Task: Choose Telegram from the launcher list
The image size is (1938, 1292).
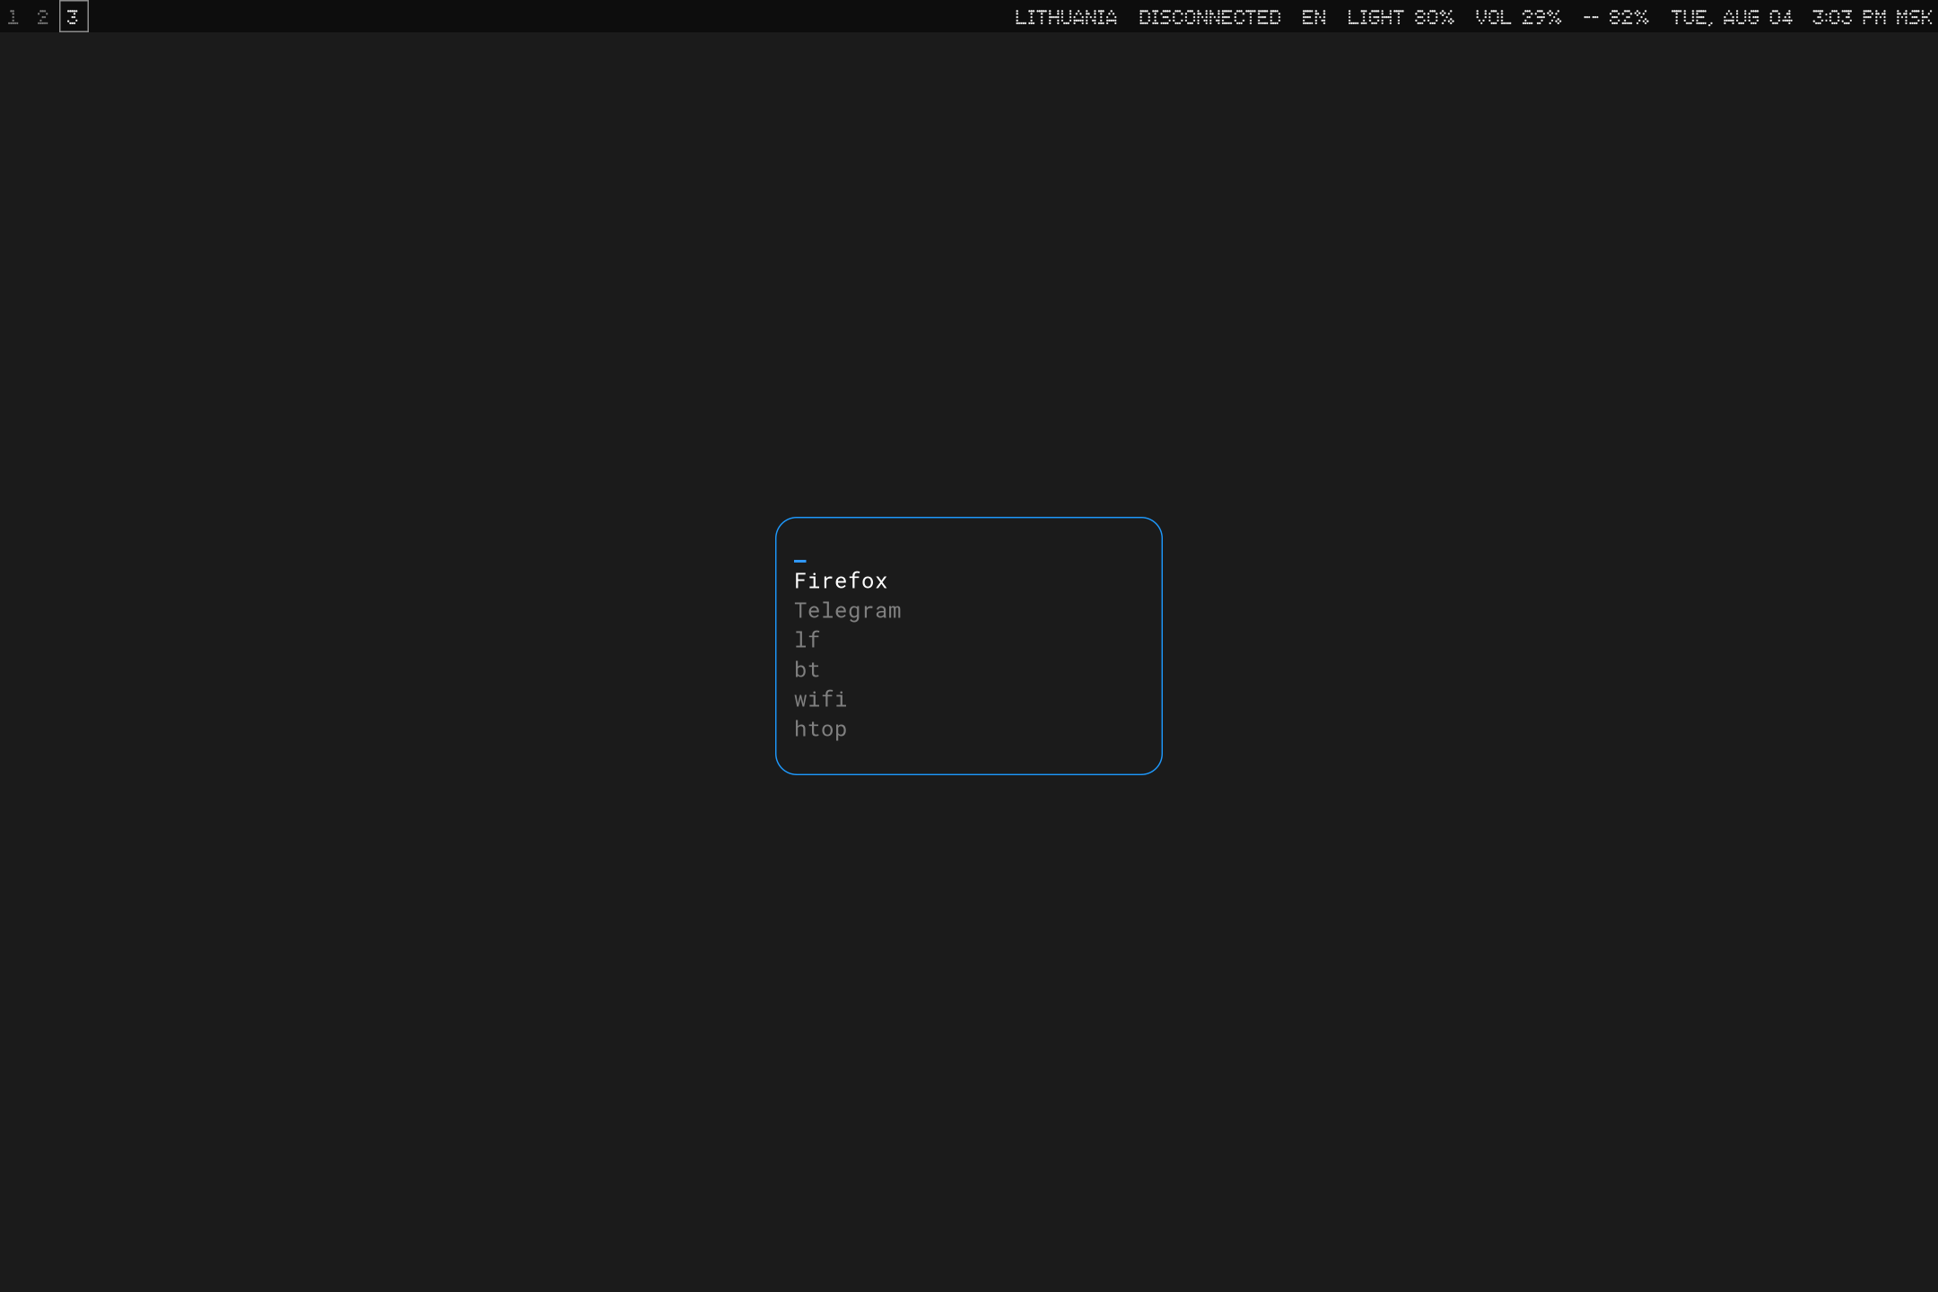Action: 847,611
